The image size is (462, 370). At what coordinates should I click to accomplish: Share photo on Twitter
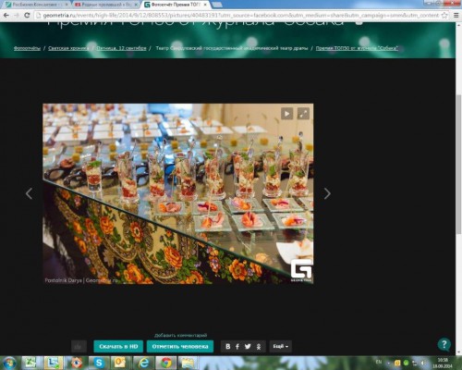coord(248,347)
